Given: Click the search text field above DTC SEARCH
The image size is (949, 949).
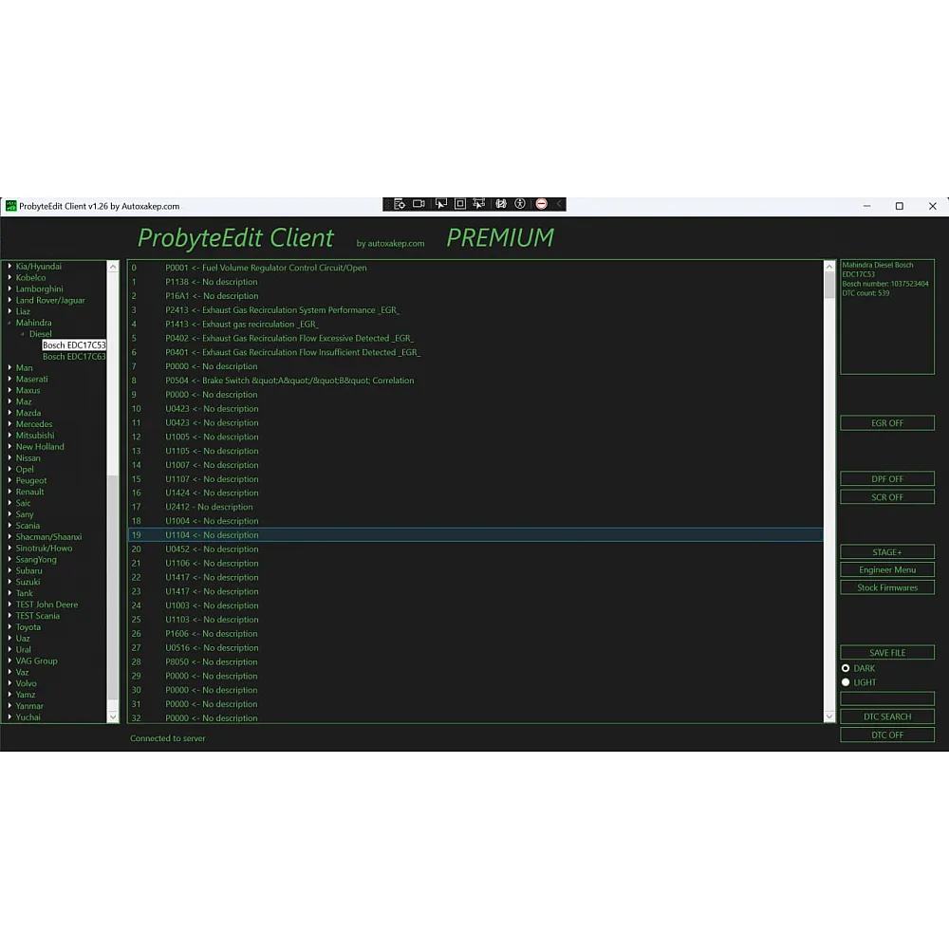Looking at the screenshot, I should click(x=887, y=698).
